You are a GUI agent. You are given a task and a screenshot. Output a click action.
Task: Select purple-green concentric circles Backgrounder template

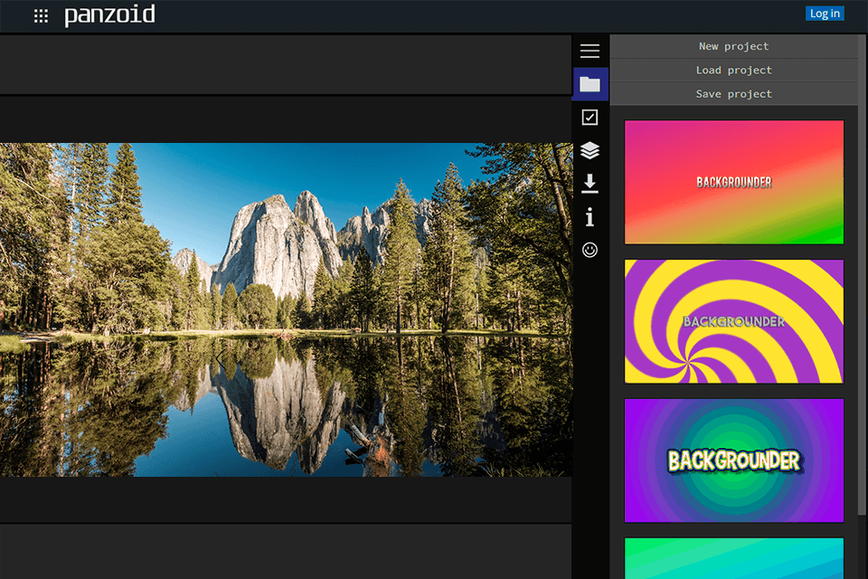click(x=733, y=460)
